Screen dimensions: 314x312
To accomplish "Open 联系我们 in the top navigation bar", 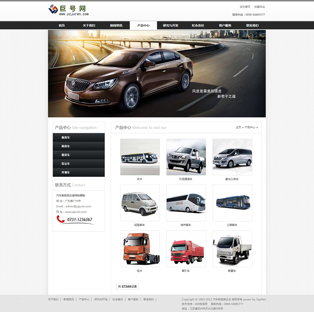I will click(x=252, y=26).
